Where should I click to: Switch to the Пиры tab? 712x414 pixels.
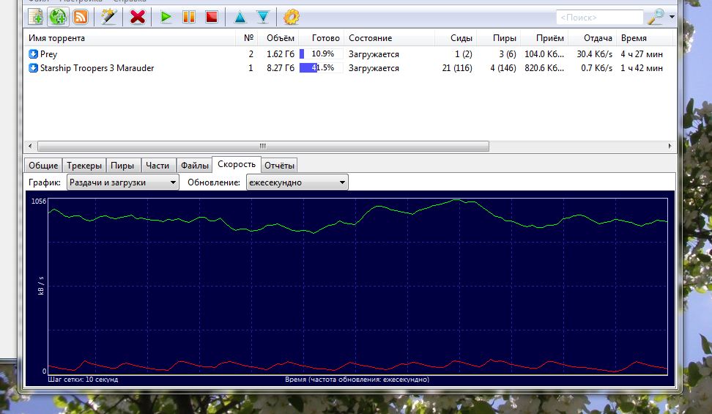pos(123,166)
